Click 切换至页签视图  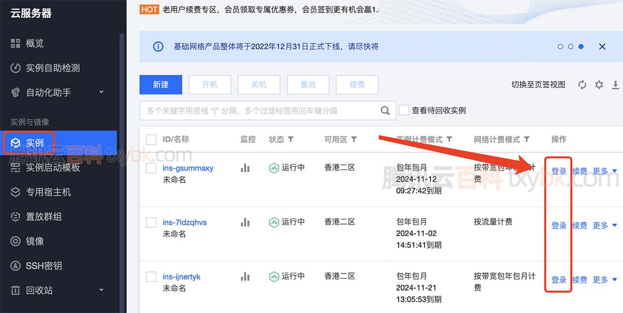pos(538,85)
